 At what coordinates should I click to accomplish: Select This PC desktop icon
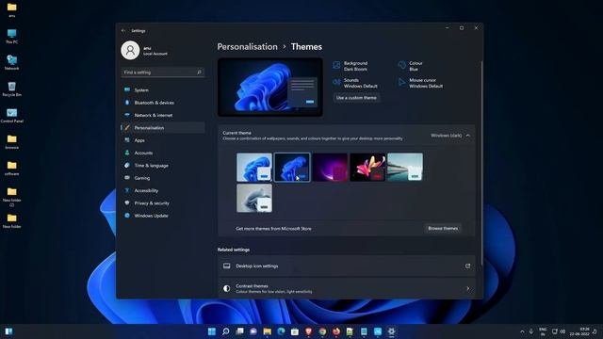[12, 37]
